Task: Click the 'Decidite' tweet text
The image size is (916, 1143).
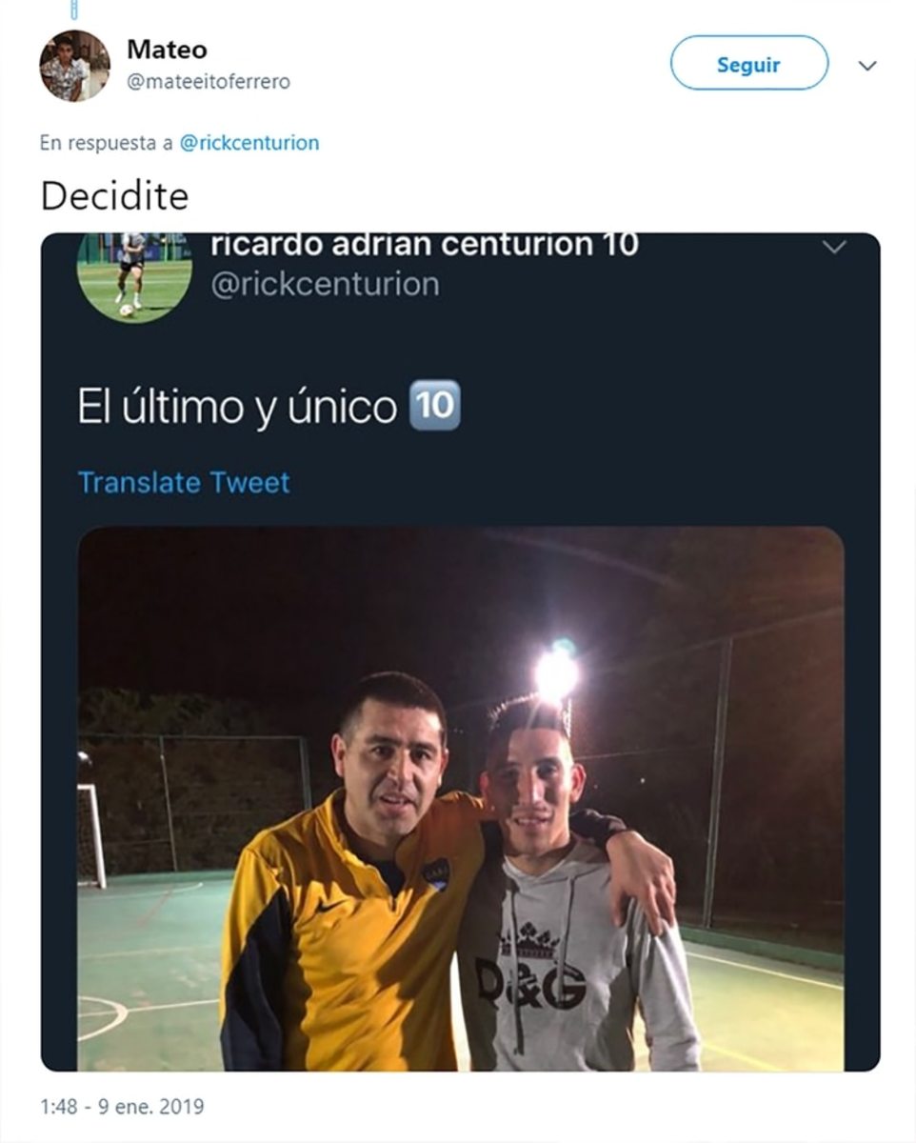Action: [114, 196]
